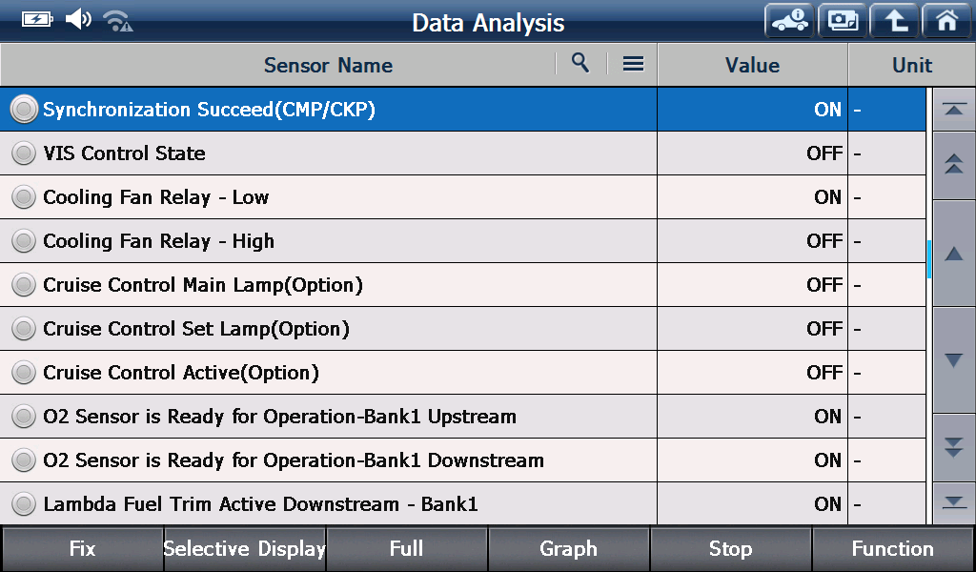Screen dimensions: 976x572
Task: Page up with double-arrow button
Action: pyautogui.click(x=953, y=164)
